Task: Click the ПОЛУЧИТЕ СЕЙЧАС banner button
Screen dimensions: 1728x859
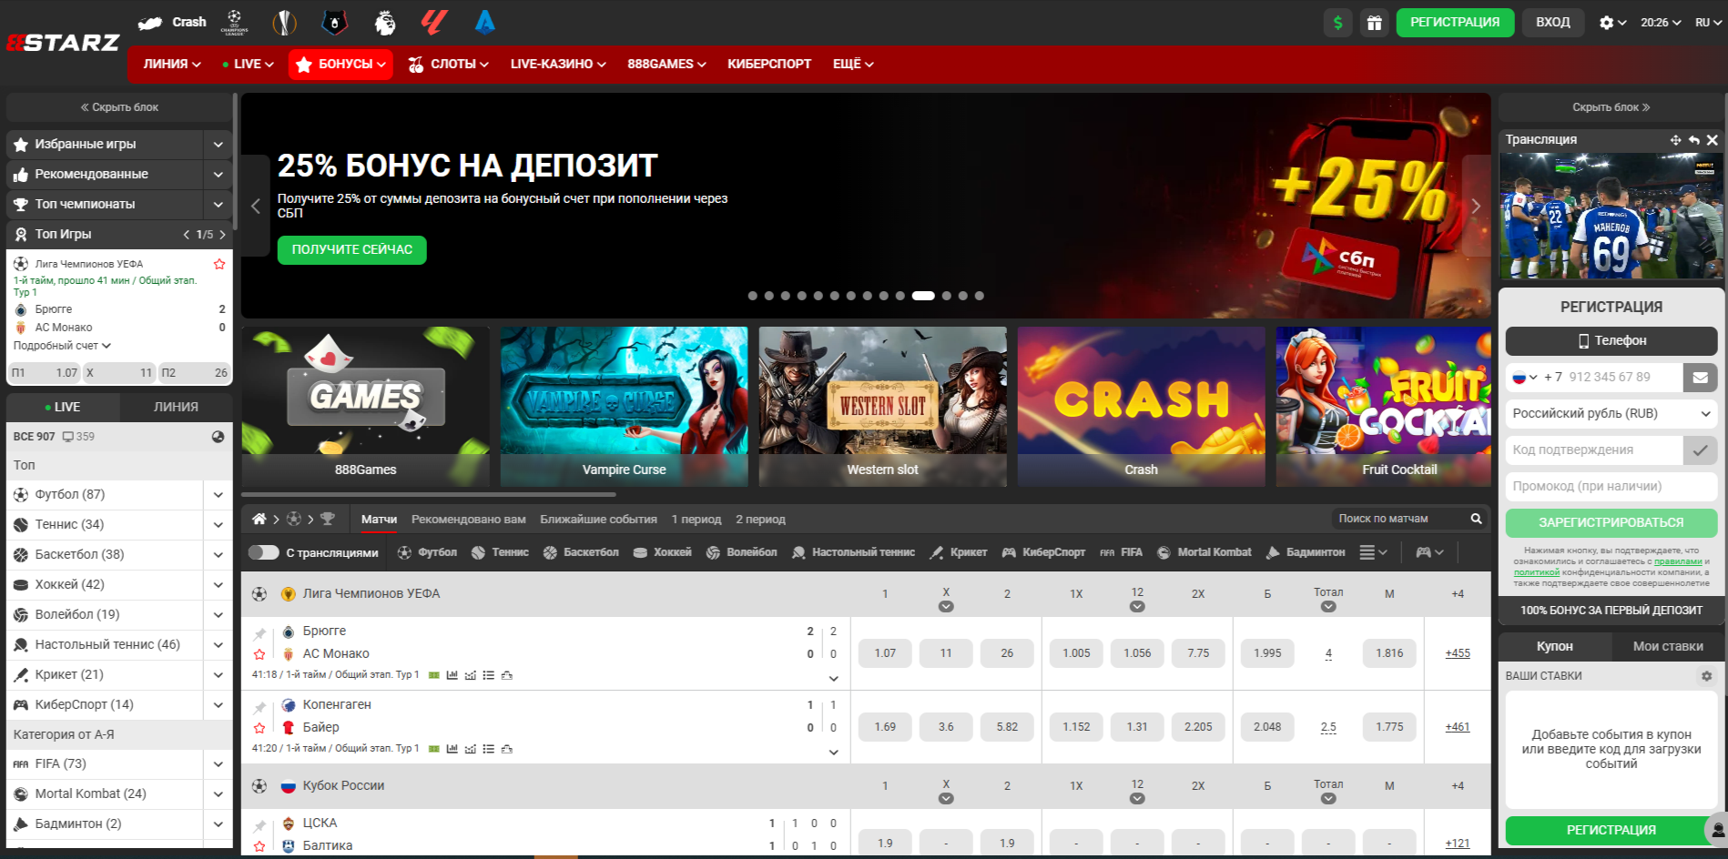Action: point(351,249)
